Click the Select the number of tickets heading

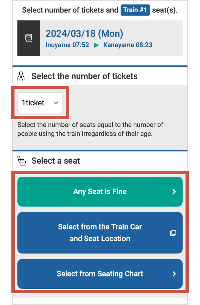click(x=85, y=76)
